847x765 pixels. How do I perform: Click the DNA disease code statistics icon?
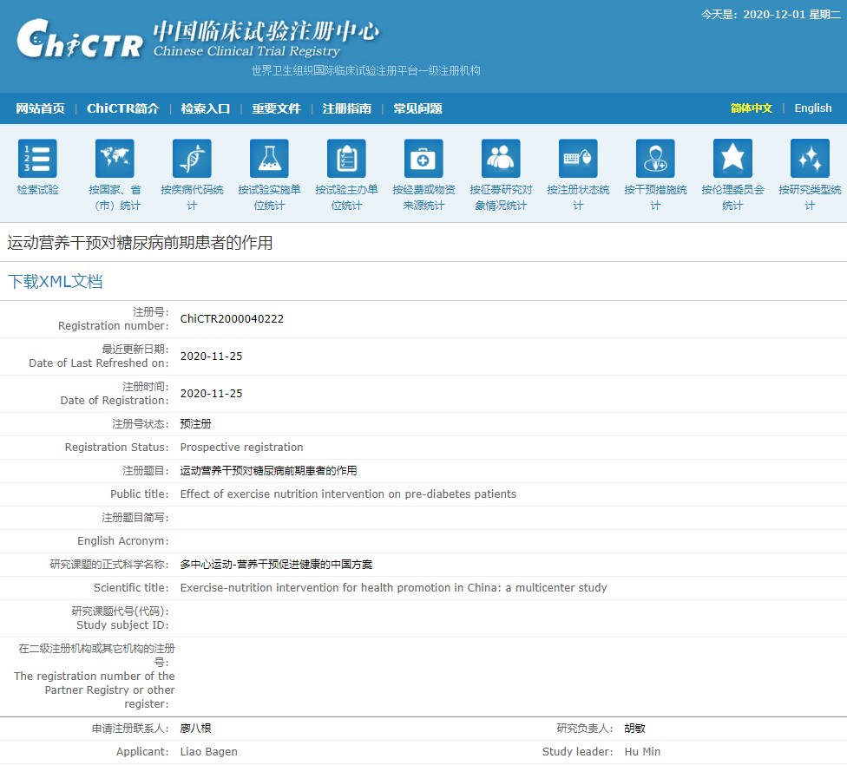tap(192, 159)
